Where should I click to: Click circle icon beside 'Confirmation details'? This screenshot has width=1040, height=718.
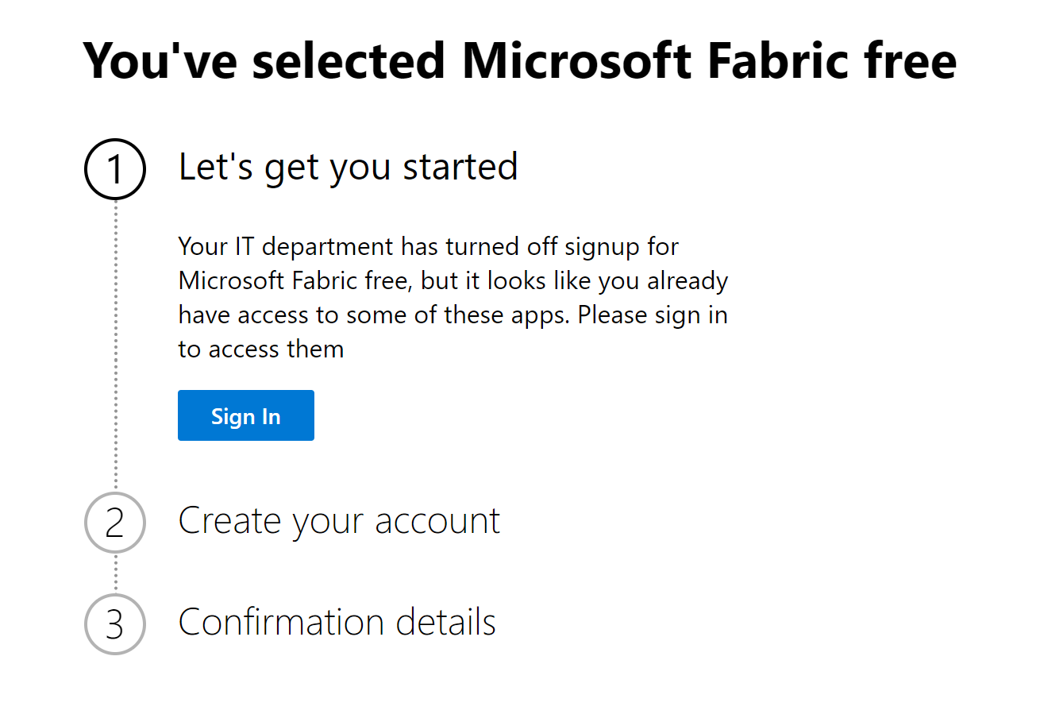[x=114, y=624]
